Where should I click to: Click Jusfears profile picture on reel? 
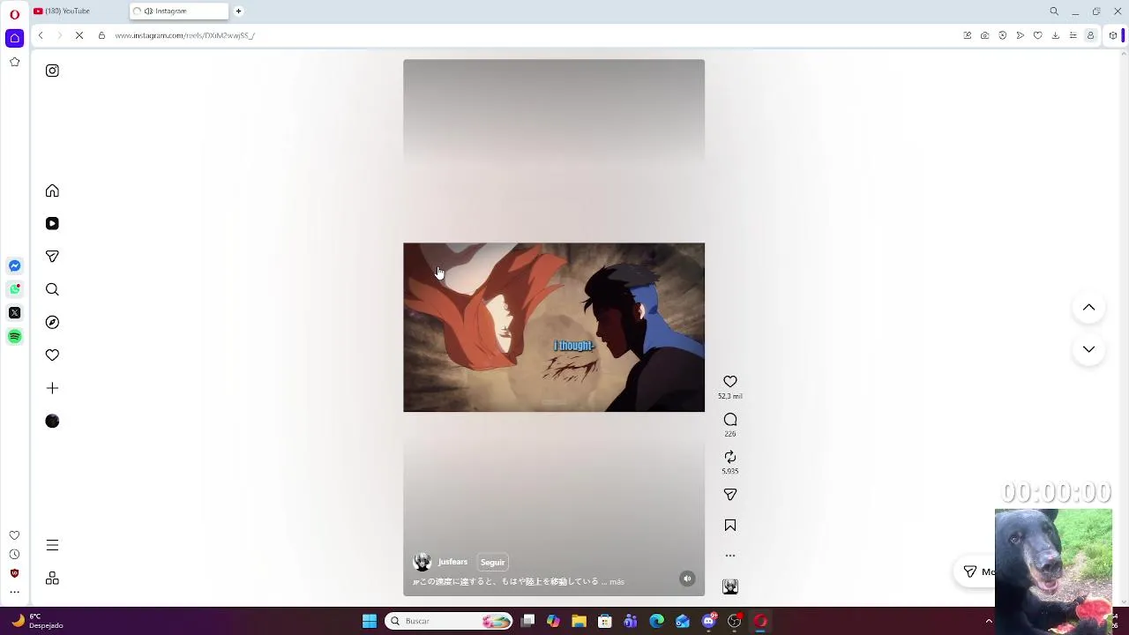(422, 562)
